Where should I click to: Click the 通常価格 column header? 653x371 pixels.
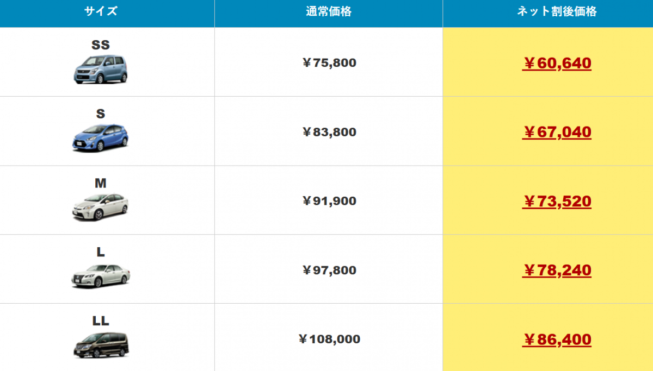pyautogui.click(x=329, y=12)
